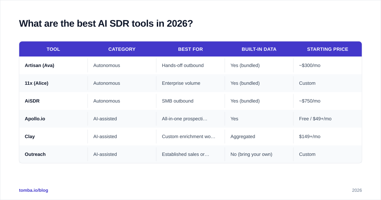Click the Free / $49+/mo price

coord(315,119)
